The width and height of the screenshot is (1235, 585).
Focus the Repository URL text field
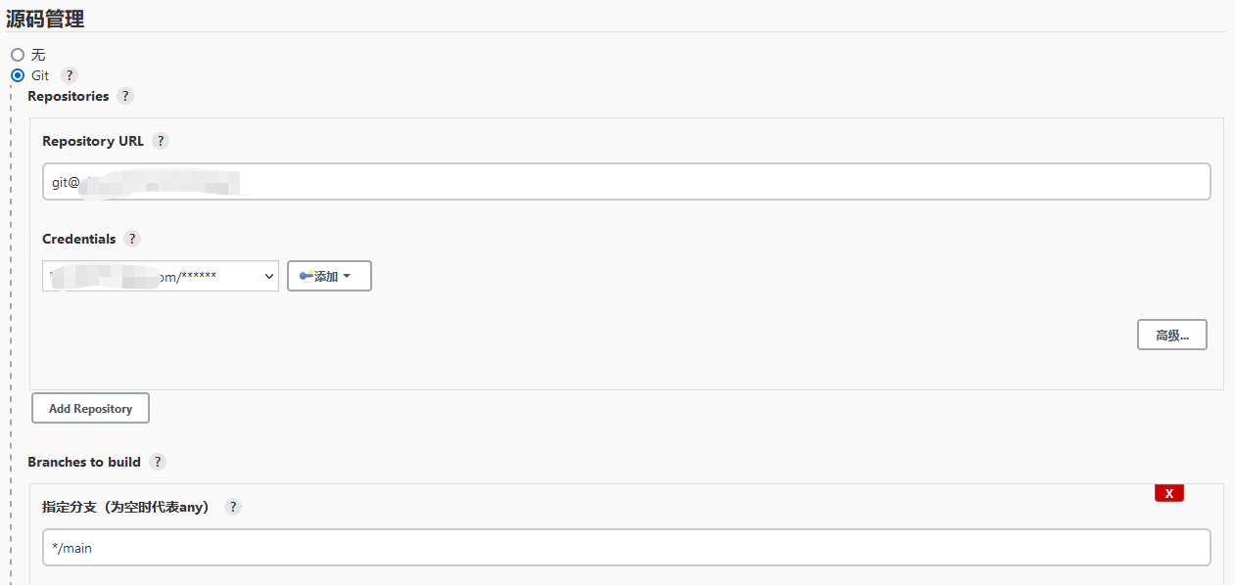(x=627, y=182)
